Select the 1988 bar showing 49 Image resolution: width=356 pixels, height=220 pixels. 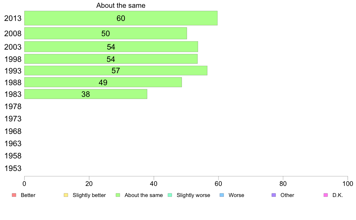(x=103, y=82)
